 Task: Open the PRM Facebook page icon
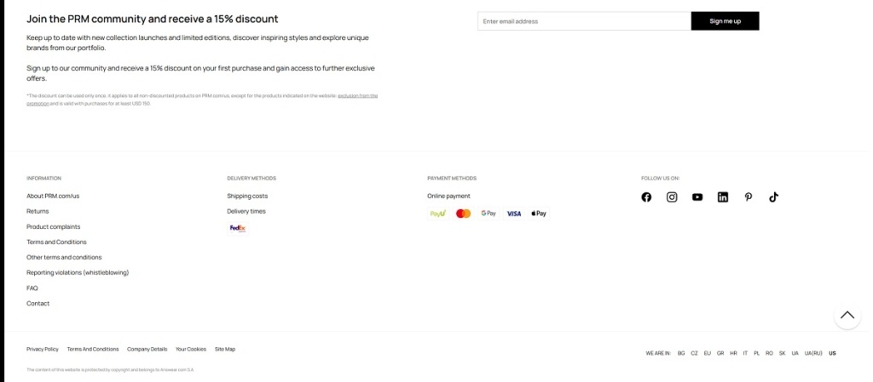coord(646,197)
